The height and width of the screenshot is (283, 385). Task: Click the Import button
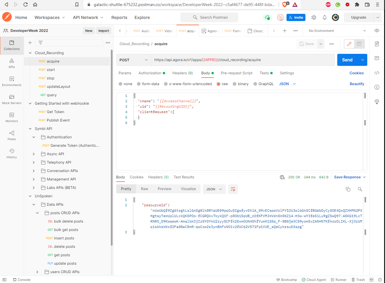pos(104,31)
